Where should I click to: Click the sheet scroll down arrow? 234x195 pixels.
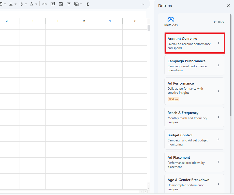point(149,188)
